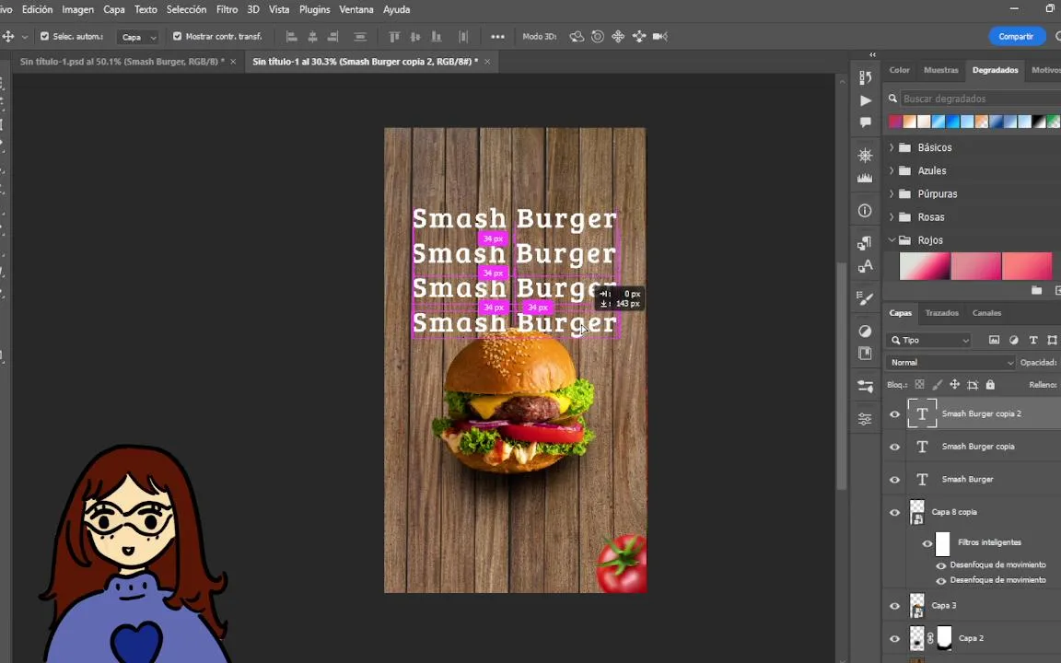Lock transparent pixels icon in Bloq. row

click(x=919, y=384)
